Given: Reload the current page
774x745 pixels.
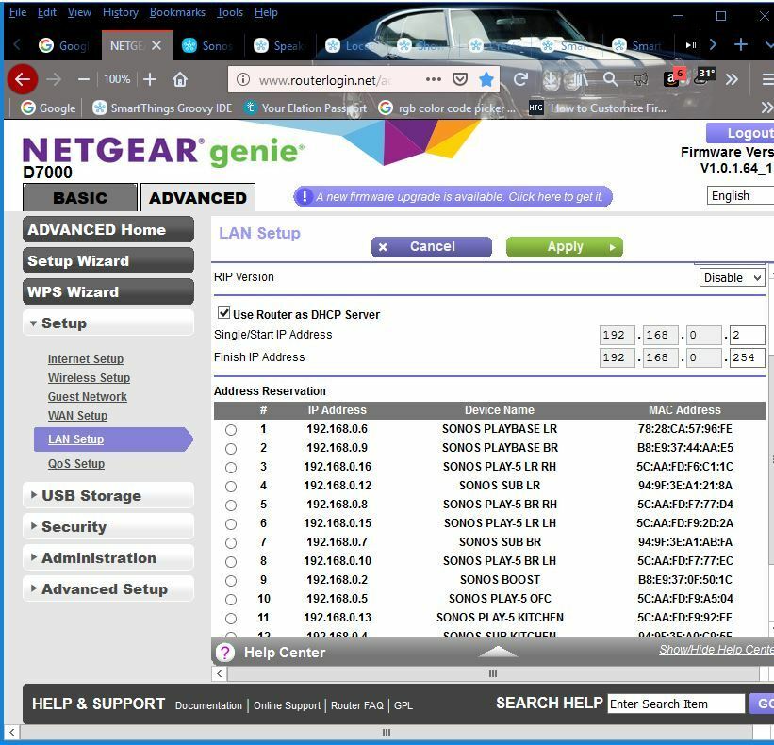Looking at the screenshot, I should 520,79.
